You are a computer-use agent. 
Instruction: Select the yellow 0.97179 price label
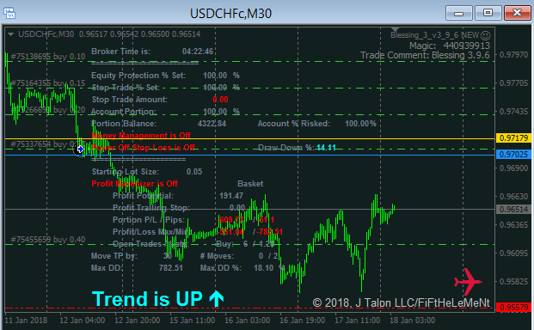pyautogui.click(x=513, y=137)
